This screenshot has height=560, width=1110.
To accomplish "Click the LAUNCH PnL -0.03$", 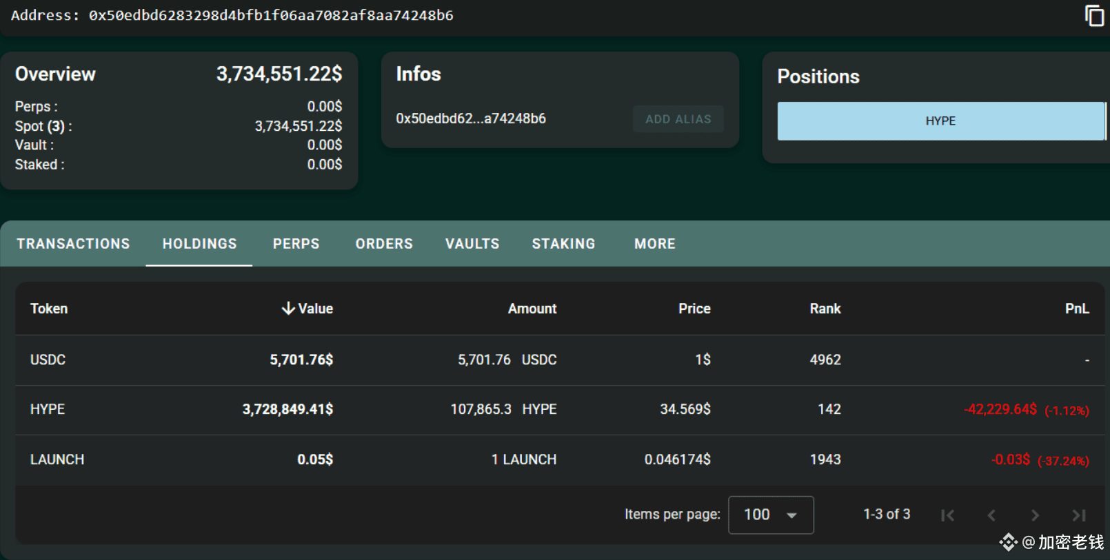I will (1011, 459).
